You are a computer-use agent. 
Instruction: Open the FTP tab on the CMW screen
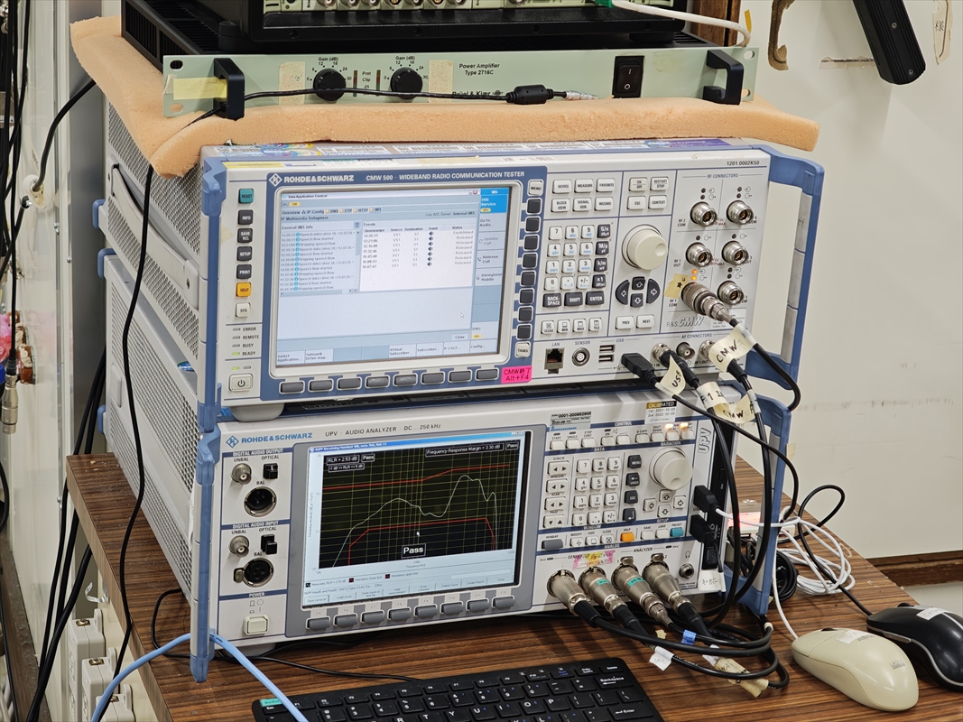[x=347, y=210]
